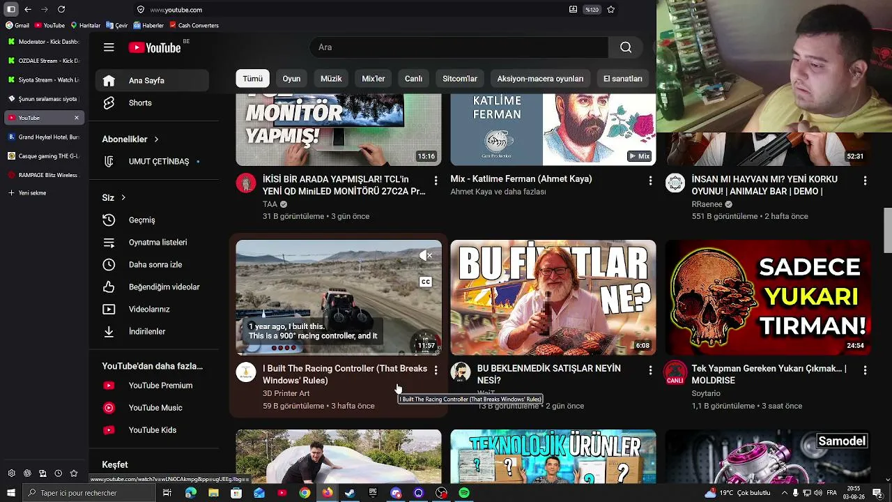Switch to Moderator - Kick Dashboard tab

[44, 42]
